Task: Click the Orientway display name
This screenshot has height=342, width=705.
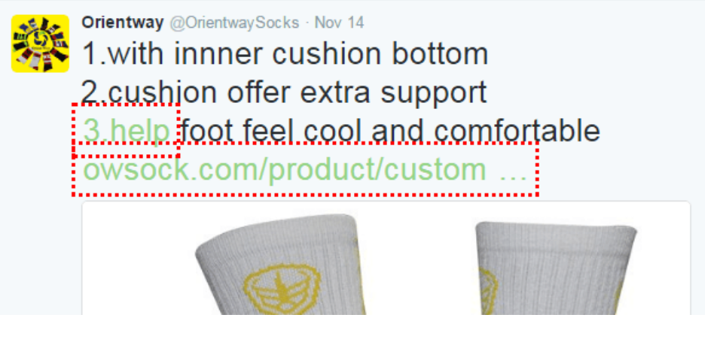Action: pyautogui.click(x=122, y=23)
